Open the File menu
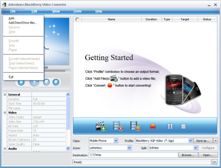 [x=13, y=11]
